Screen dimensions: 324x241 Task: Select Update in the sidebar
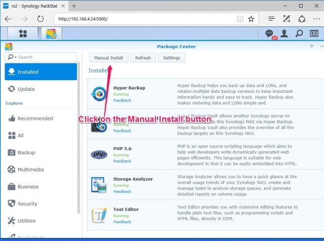40,89
